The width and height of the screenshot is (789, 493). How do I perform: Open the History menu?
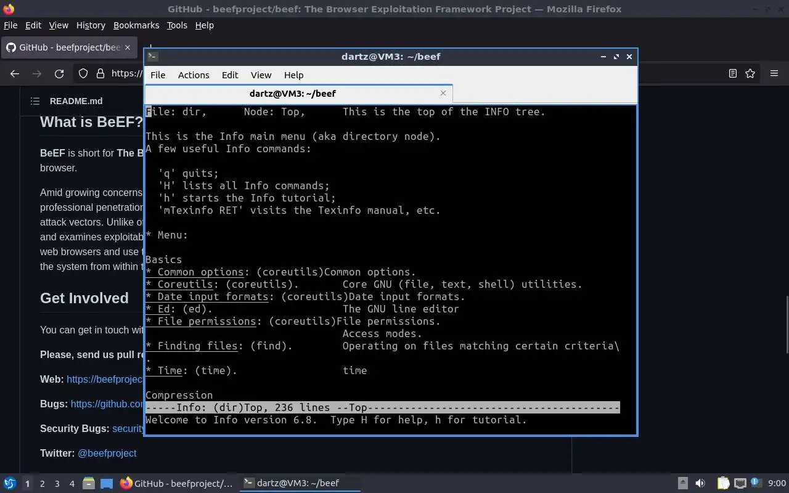91,25
